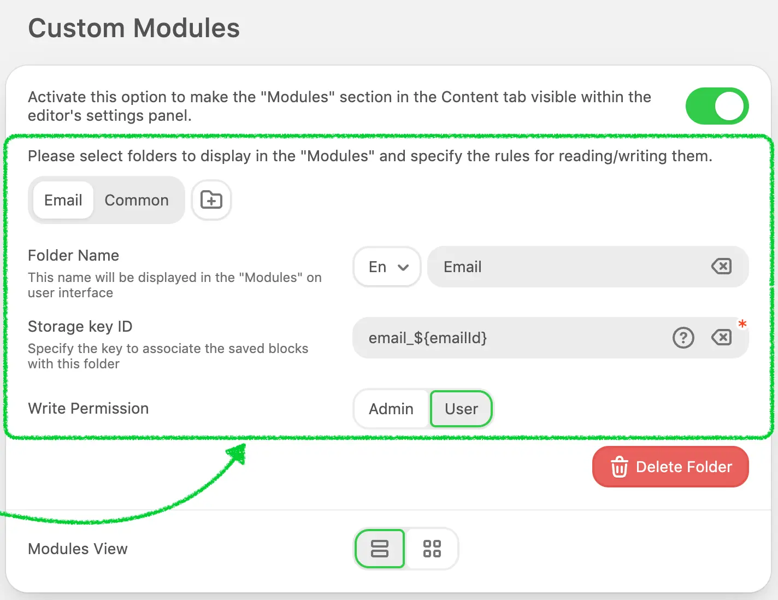
Task: Click the Custom Modules page heading
Action: [134, 28]
